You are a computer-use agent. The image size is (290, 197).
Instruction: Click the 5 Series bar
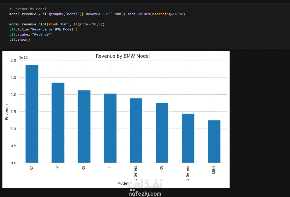(136, 130)
